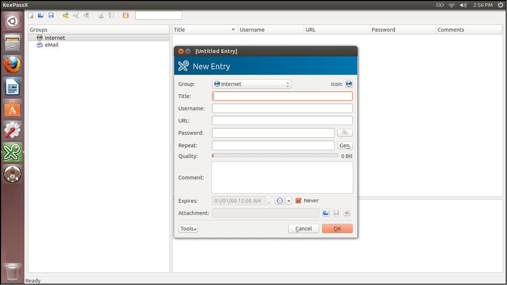Click the attachment open file icon
This screenshot has width=507, height=285.
coord(326,213)
